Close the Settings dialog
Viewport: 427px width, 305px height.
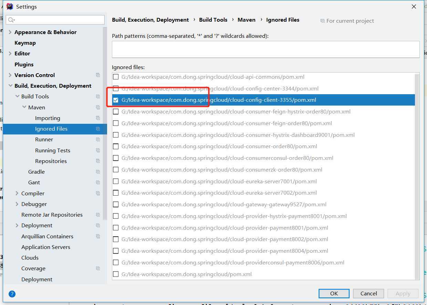(414, 7)
